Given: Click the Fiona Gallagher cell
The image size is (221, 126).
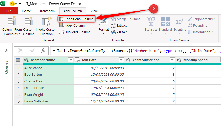Looking at the screenshot, I should 49,101.
